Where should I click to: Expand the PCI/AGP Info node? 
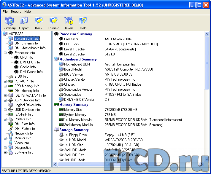coord(5,81)
